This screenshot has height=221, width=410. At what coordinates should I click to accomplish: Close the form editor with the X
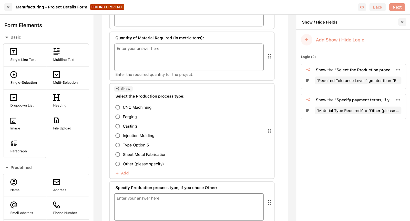tap(8, 7)
